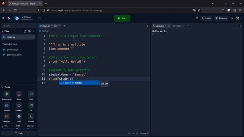The height and width of the screenshot is (137, 244).
Task: Open the user avatar menu
Action: [x=238, y=18]
